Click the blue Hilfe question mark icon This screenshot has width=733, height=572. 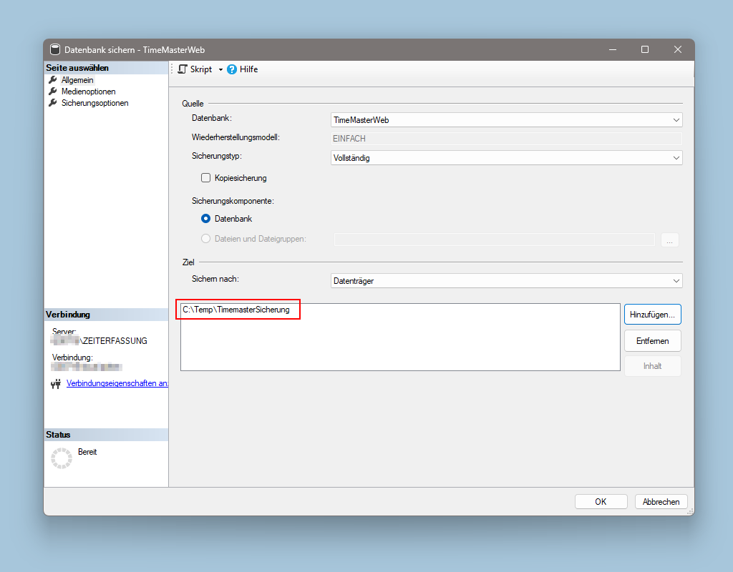pyautogui.click(x=232, y=70)
